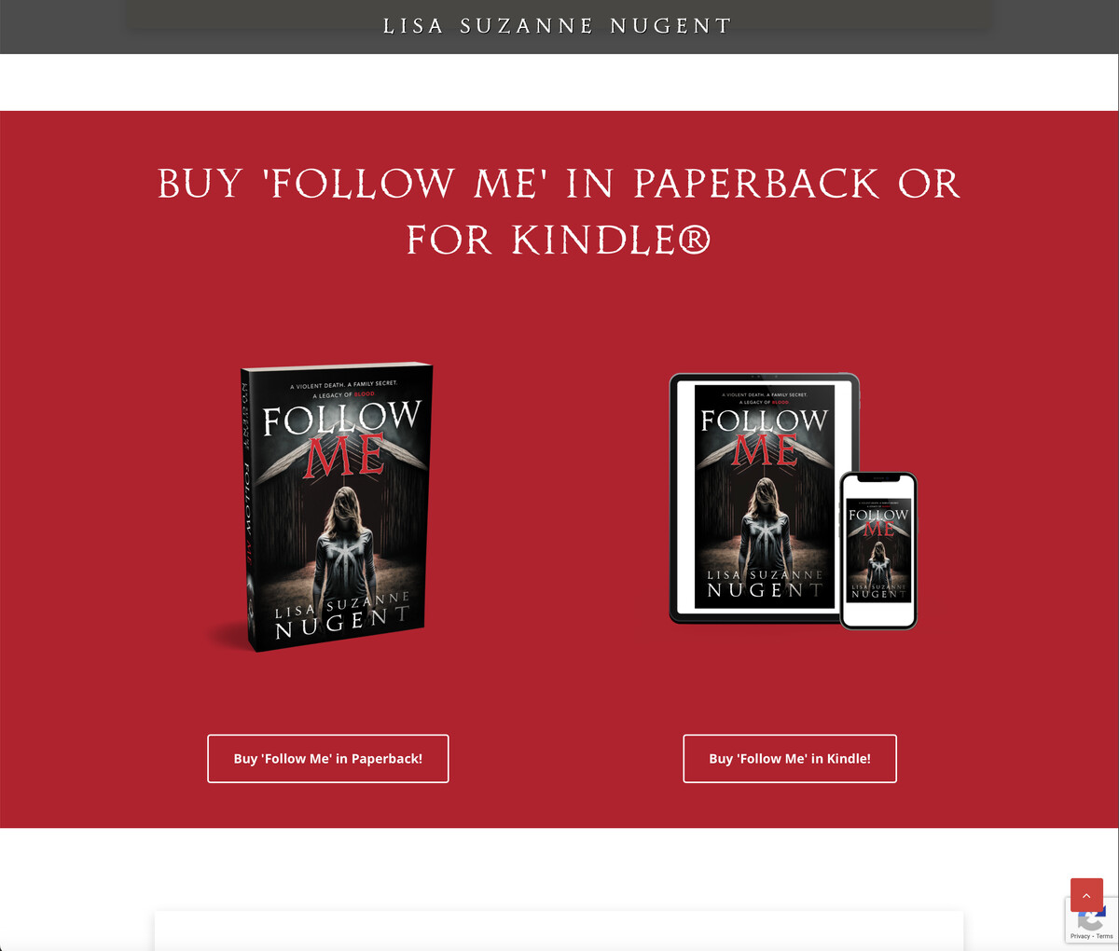The image size is (1119, 951).
Task: Click the red 'ME' on paperback cover
Action: tap(345, 456)
